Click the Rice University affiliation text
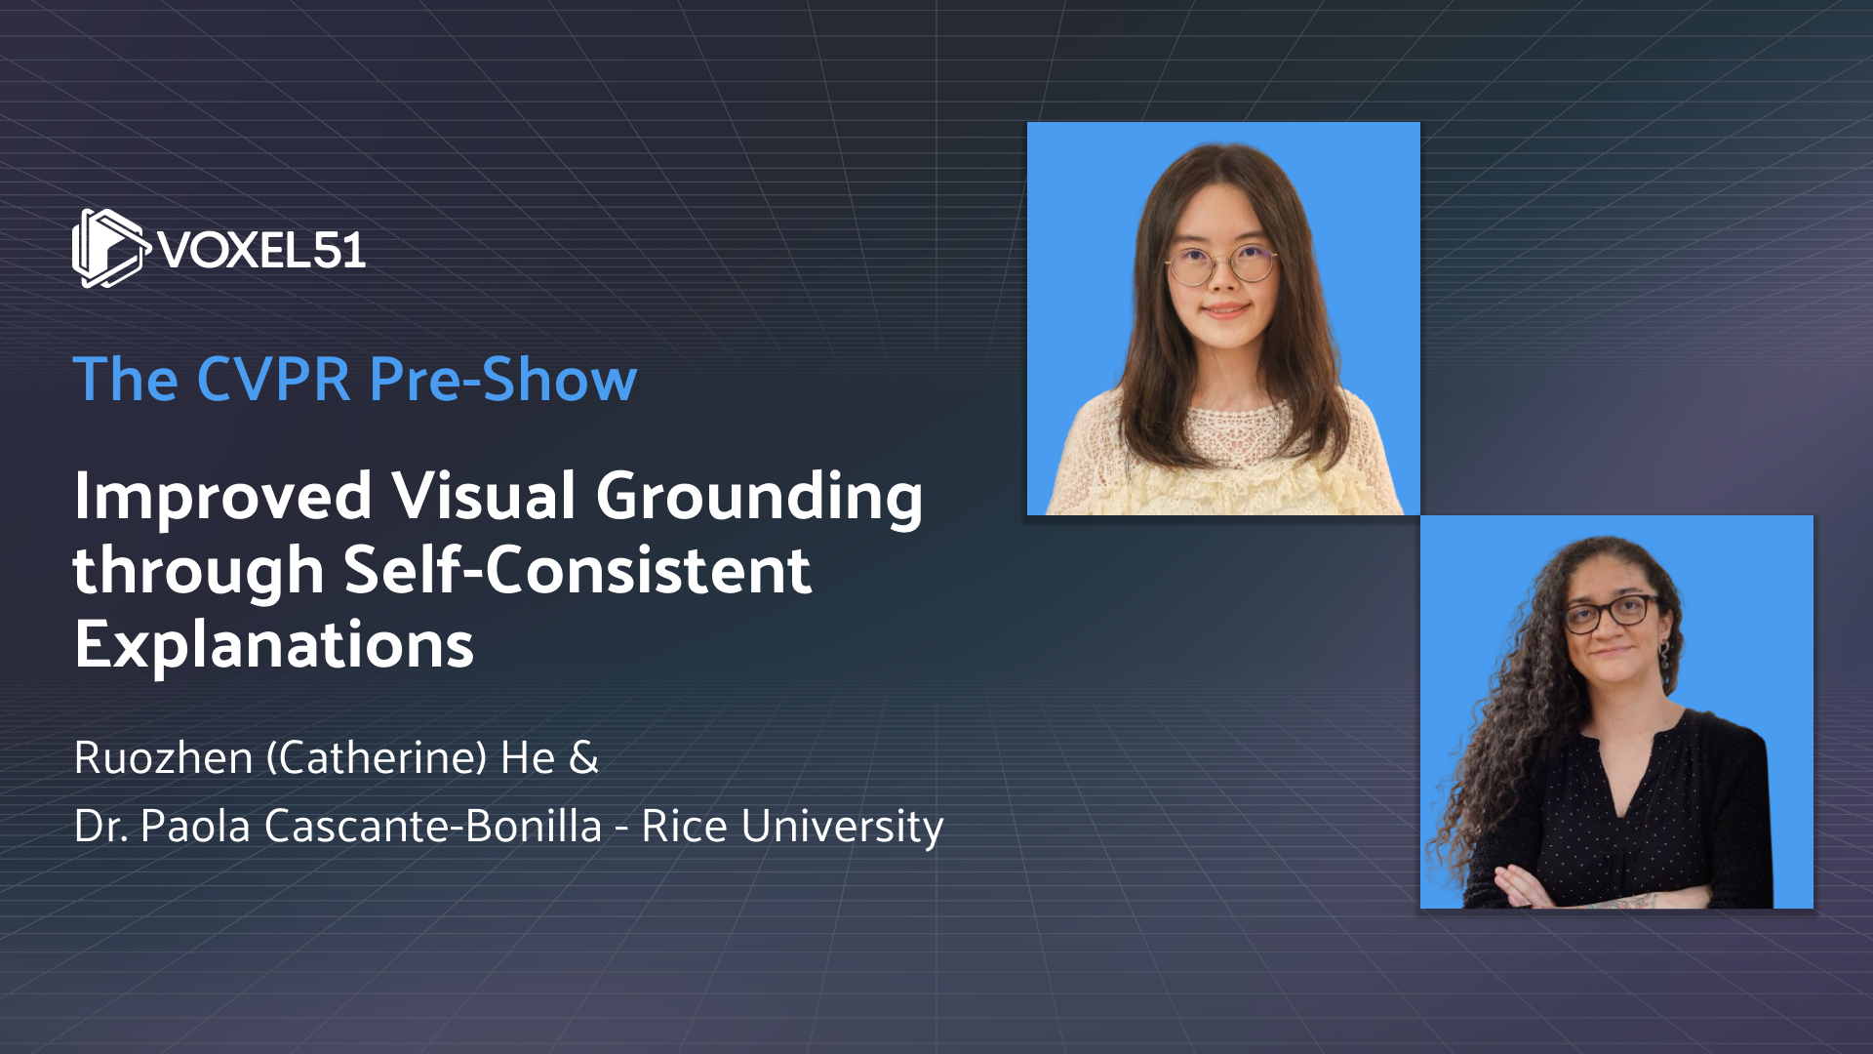1873x1054 pixels. point(792,826)
